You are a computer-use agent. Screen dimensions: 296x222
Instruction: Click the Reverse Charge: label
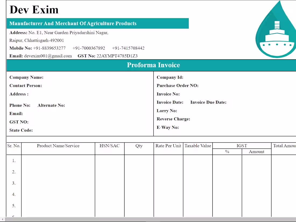point(173,119)
